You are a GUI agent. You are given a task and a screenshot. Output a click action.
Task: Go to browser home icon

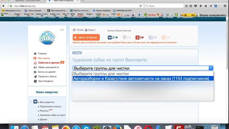point(206,6)
